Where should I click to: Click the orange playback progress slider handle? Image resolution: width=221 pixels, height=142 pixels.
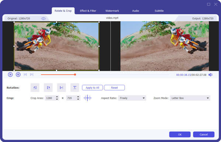click(75, 75)
